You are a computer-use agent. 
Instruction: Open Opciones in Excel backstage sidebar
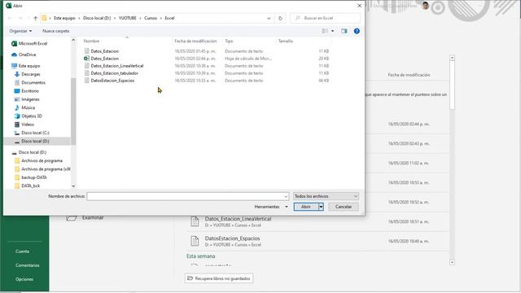point(24,279)
